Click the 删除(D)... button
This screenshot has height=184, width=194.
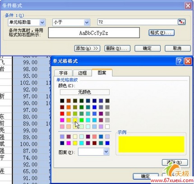[117, 48]
